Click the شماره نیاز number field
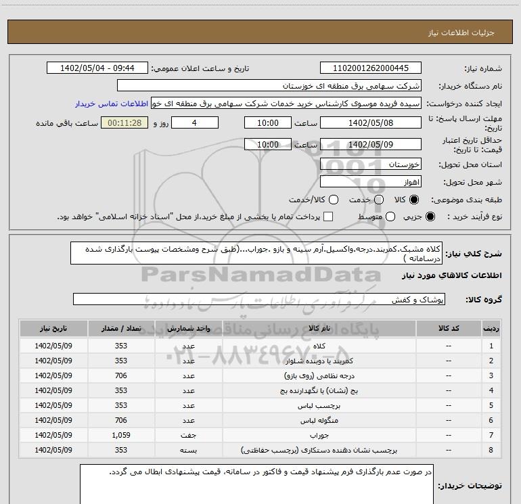Viewport: 521px width, 504px height. coord(370,68)
